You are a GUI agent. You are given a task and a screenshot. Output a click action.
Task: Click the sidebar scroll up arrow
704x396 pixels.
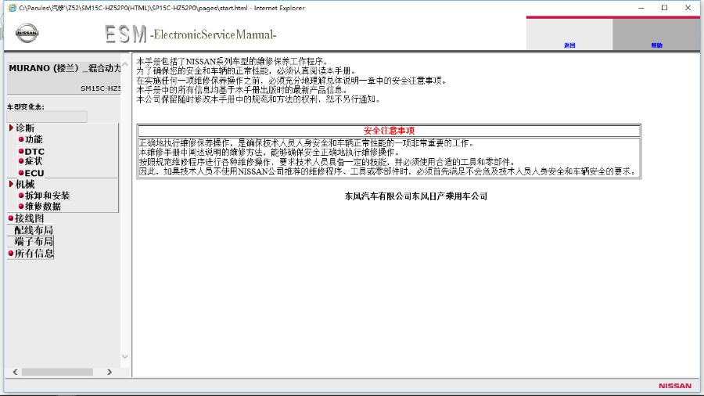[125, 65]
